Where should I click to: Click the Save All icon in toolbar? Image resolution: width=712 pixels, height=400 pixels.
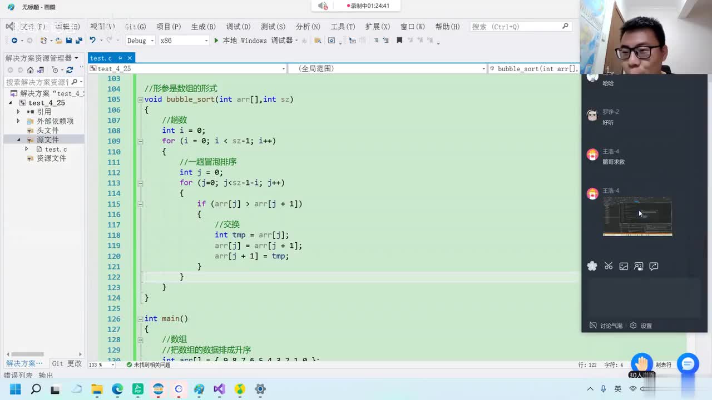(78, 41)
